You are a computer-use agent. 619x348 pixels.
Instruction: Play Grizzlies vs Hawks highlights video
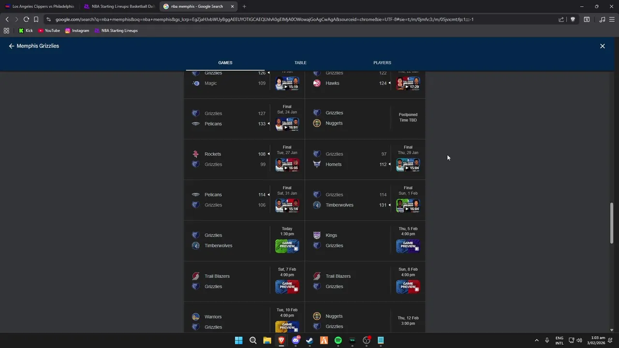pos(408,83)
